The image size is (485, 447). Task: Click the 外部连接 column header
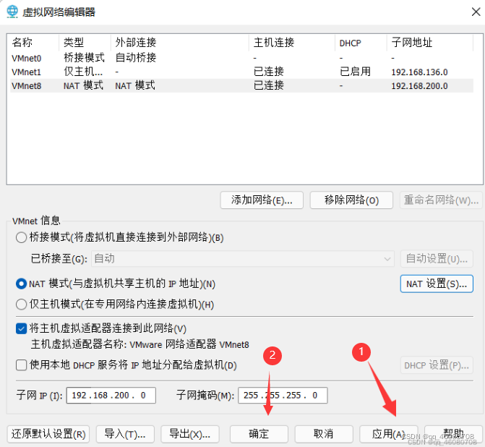pos(180,43)
